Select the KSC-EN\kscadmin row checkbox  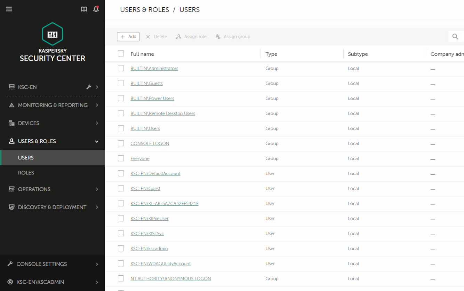coord(121,248)
